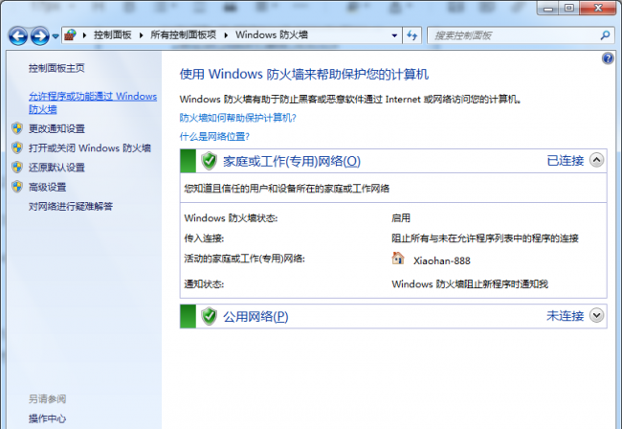The width and height of the screenshot is (622, 429).
Task: Open 允许程序或功能通过 Windows 防火墙 link
Action: [93, 102]
